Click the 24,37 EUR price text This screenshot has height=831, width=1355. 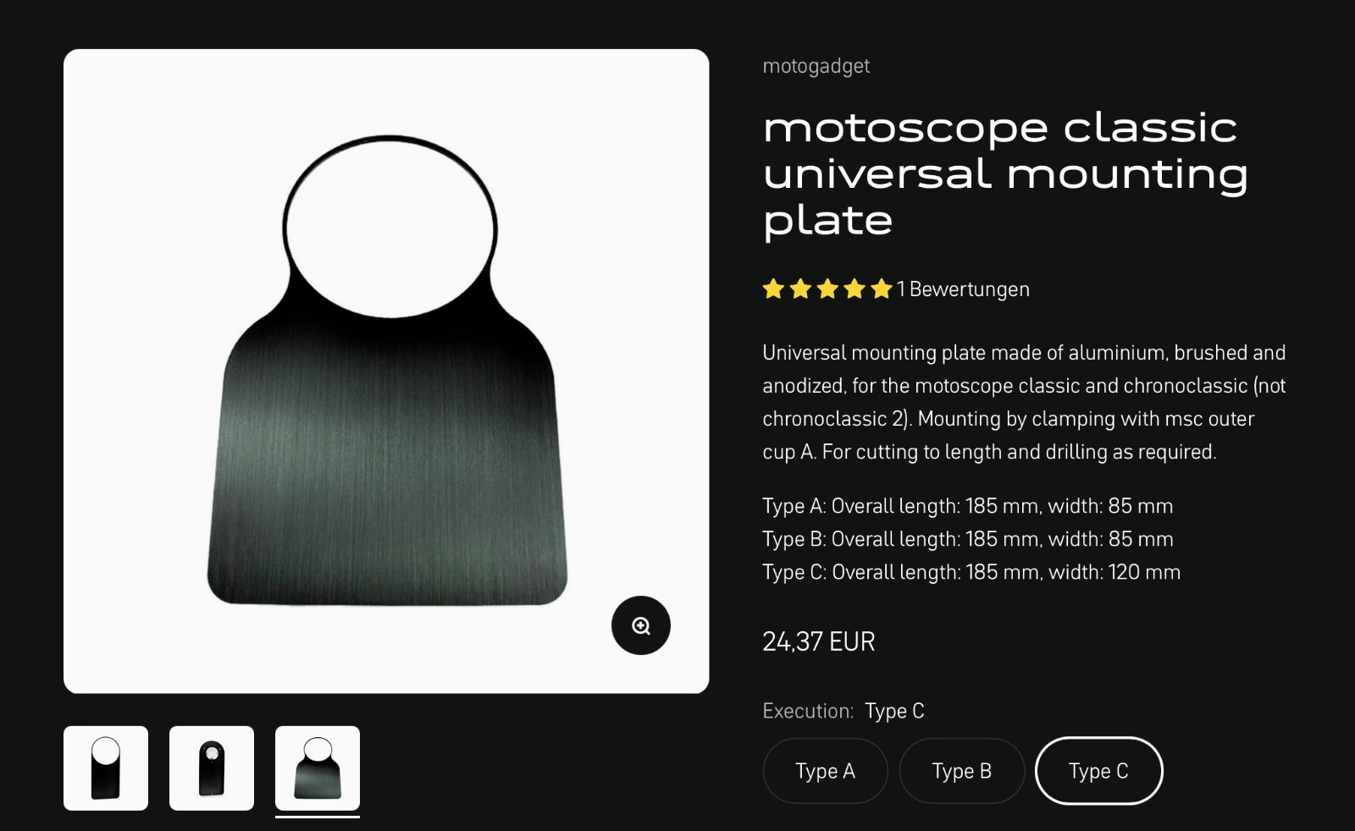[819, 641]
